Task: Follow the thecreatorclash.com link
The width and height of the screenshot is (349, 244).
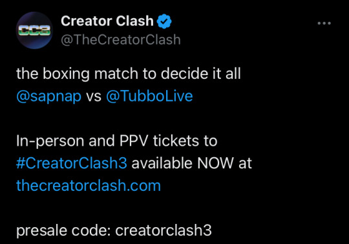Action: pyautogui.click(x=89, y=185)
